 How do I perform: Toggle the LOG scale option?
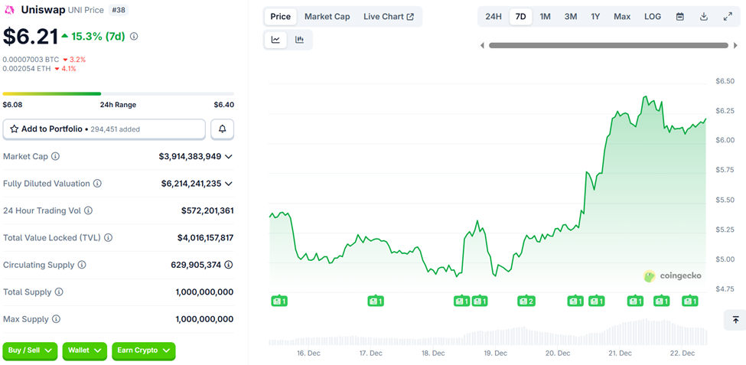[x=653, y=17]
